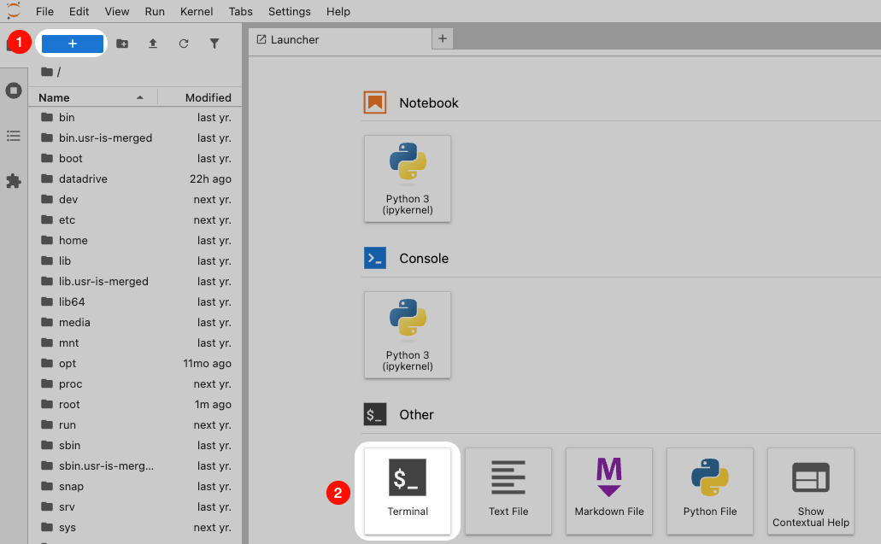Open Show Contextual Help

pyautogui.click(x=810, y=491)
